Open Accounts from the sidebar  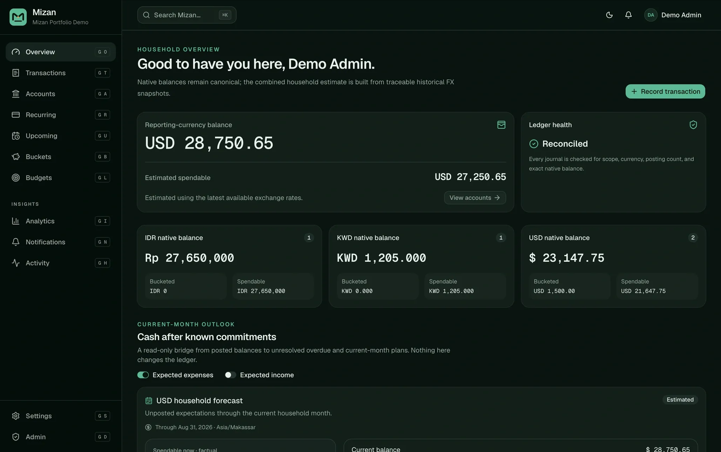pyautogui.click(x=61, y=94)
